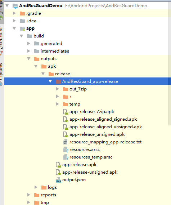Click the intermediates folder icon

[37, 51]
